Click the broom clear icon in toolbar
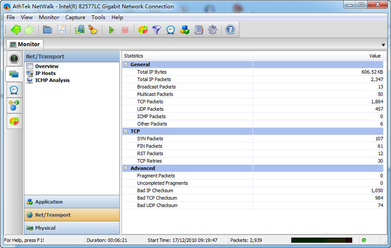This screenshot has width=391, height=248. (93, 30)
